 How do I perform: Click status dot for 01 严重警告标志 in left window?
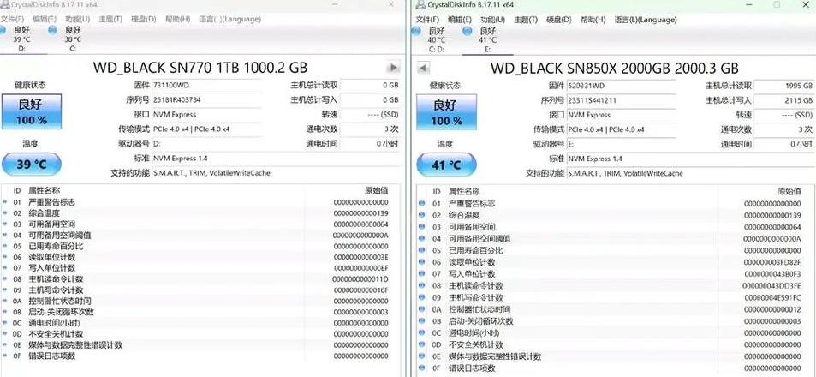(x=5, y=202)
